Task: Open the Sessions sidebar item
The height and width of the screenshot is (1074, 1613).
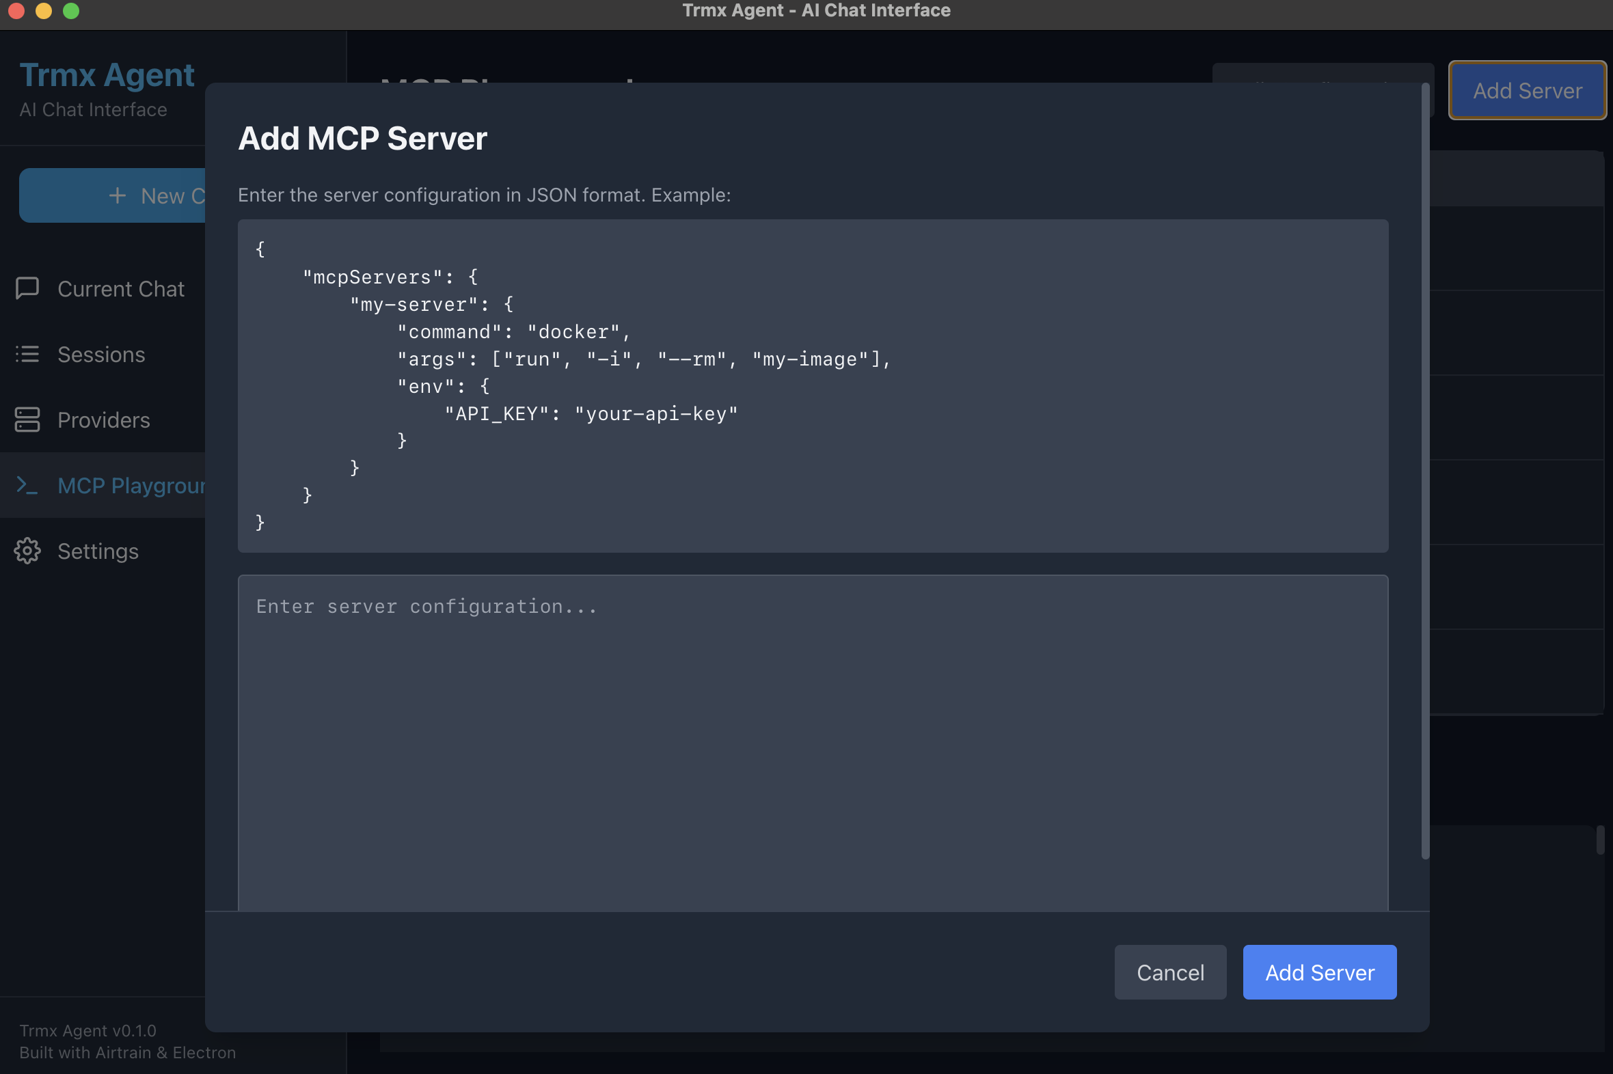Action: tap(103, 354)
